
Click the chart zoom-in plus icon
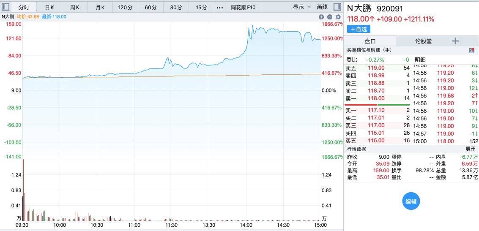tap(321, 17)
